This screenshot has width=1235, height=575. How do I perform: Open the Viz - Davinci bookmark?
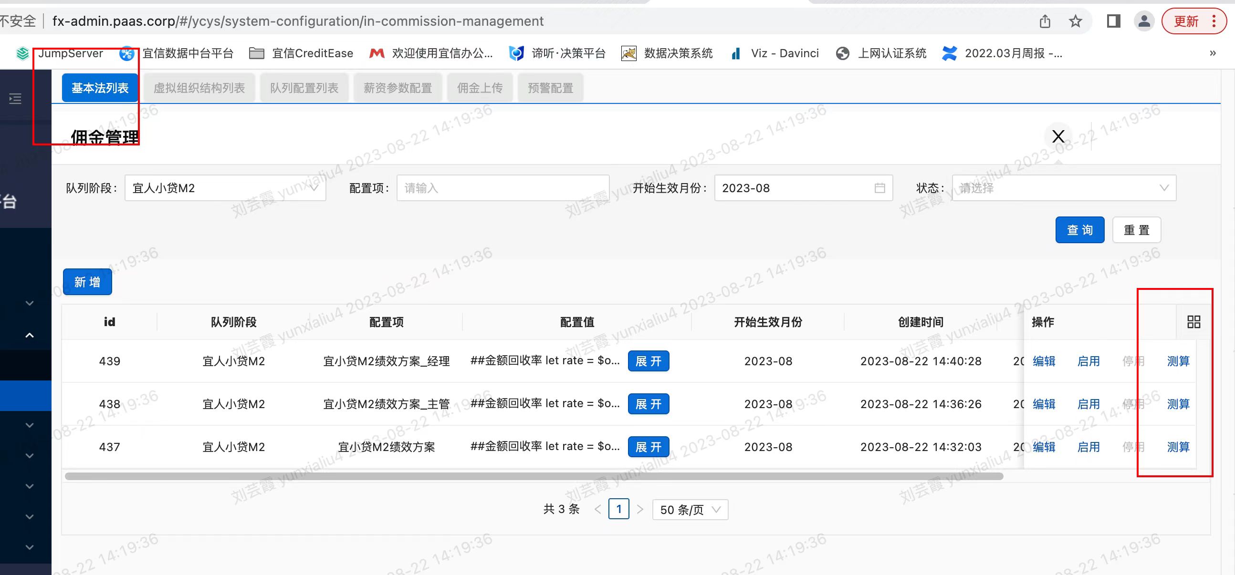click(774, 53)
